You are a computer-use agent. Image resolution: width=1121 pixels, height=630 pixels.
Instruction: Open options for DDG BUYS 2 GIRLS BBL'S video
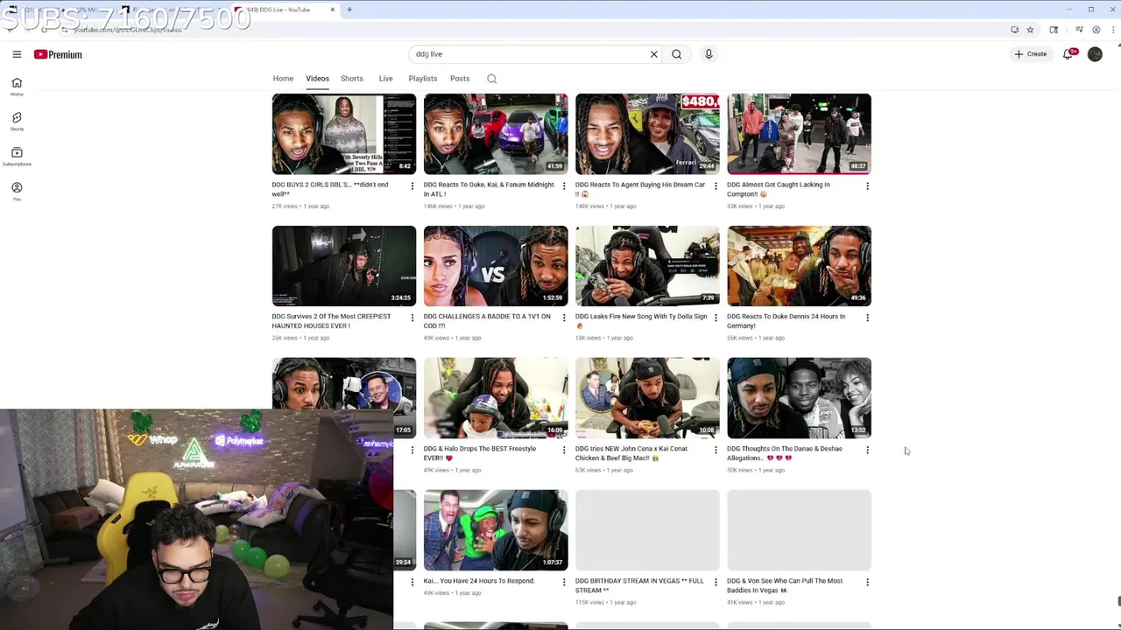412,185
